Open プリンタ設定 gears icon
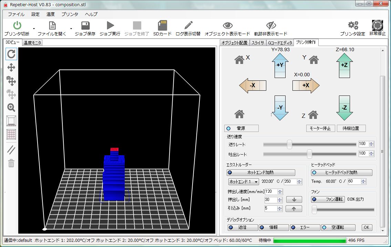 click(353, 25)
